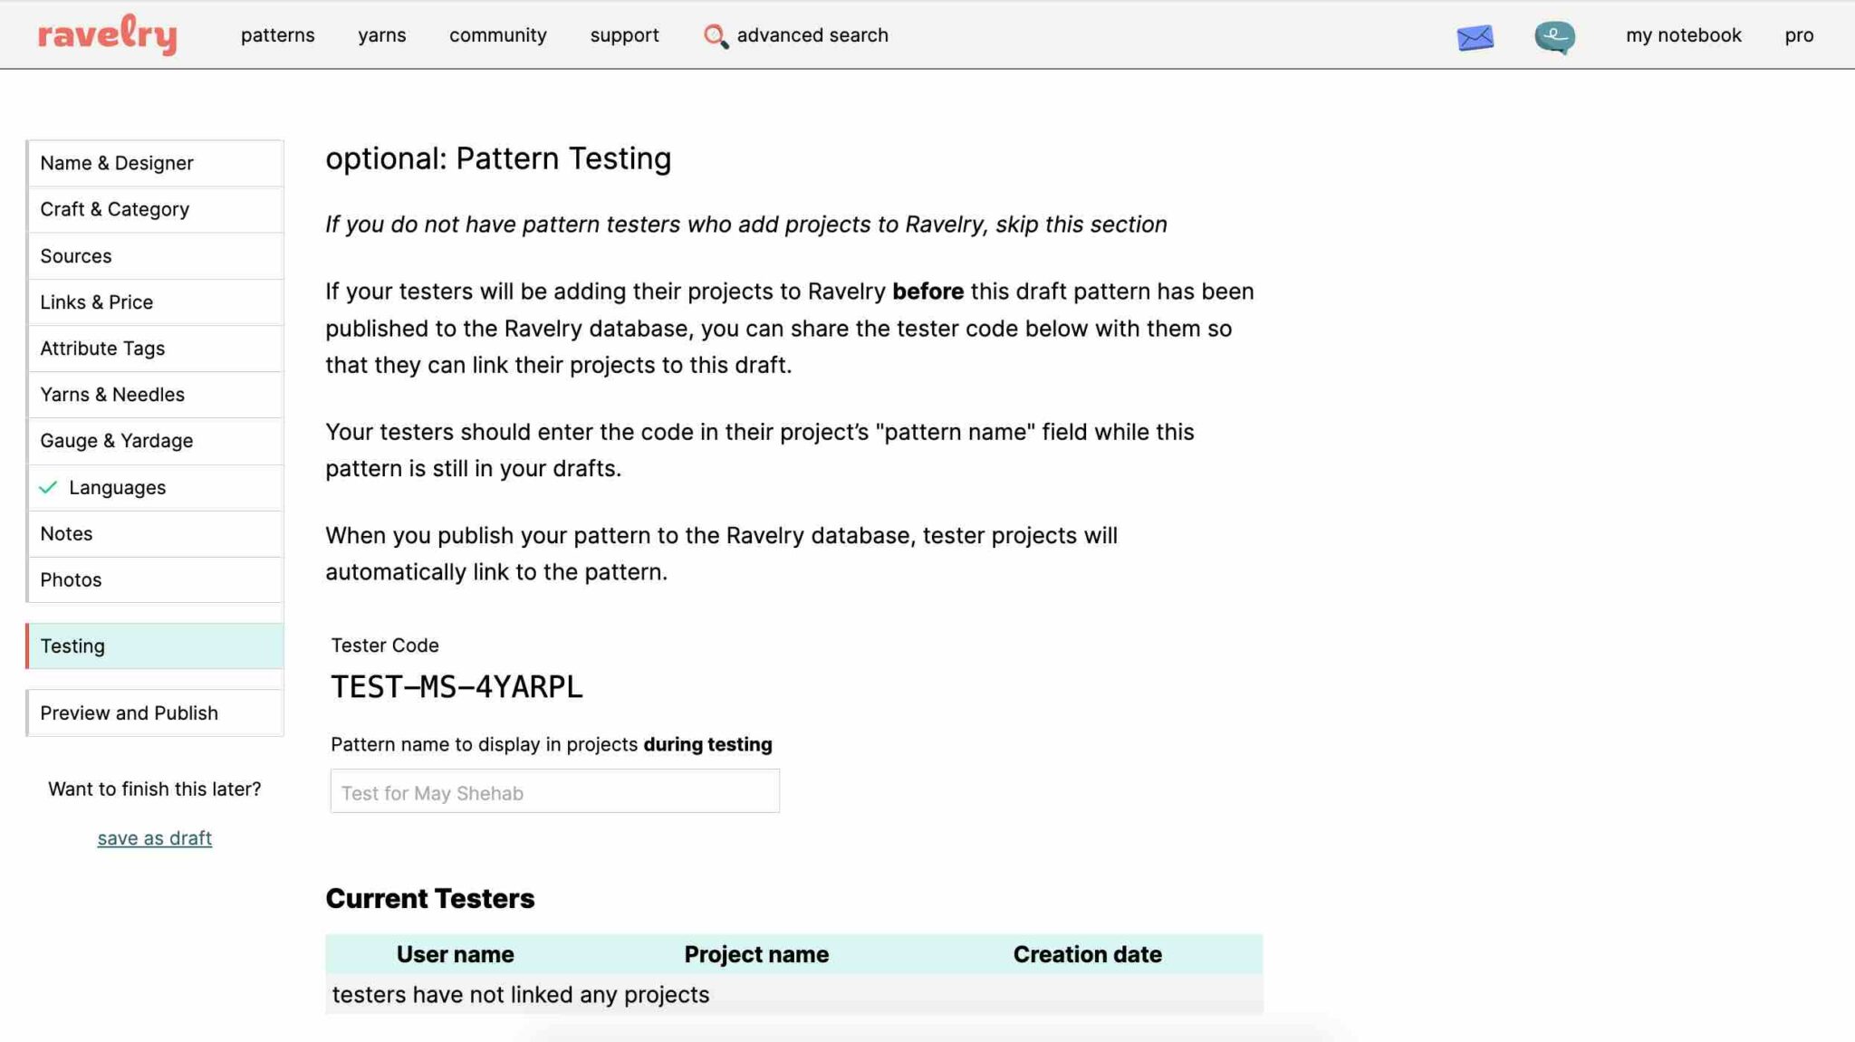Open the pro section
This screenshot has width=1855, height=1042.
pyautogui.click(x=1799, y=35)
